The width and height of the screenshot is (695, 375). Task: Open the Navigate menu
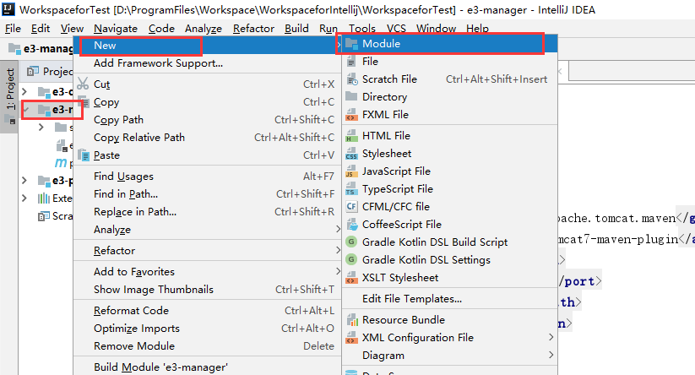coord(116,29)
